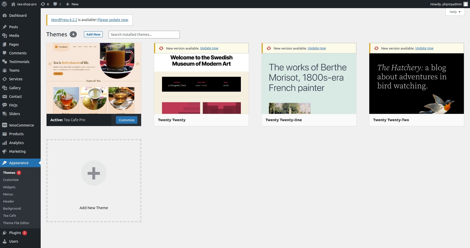470x248 pixels.
Task: Click the Add New button beside Themes
Action: click(x=93, y=34)
